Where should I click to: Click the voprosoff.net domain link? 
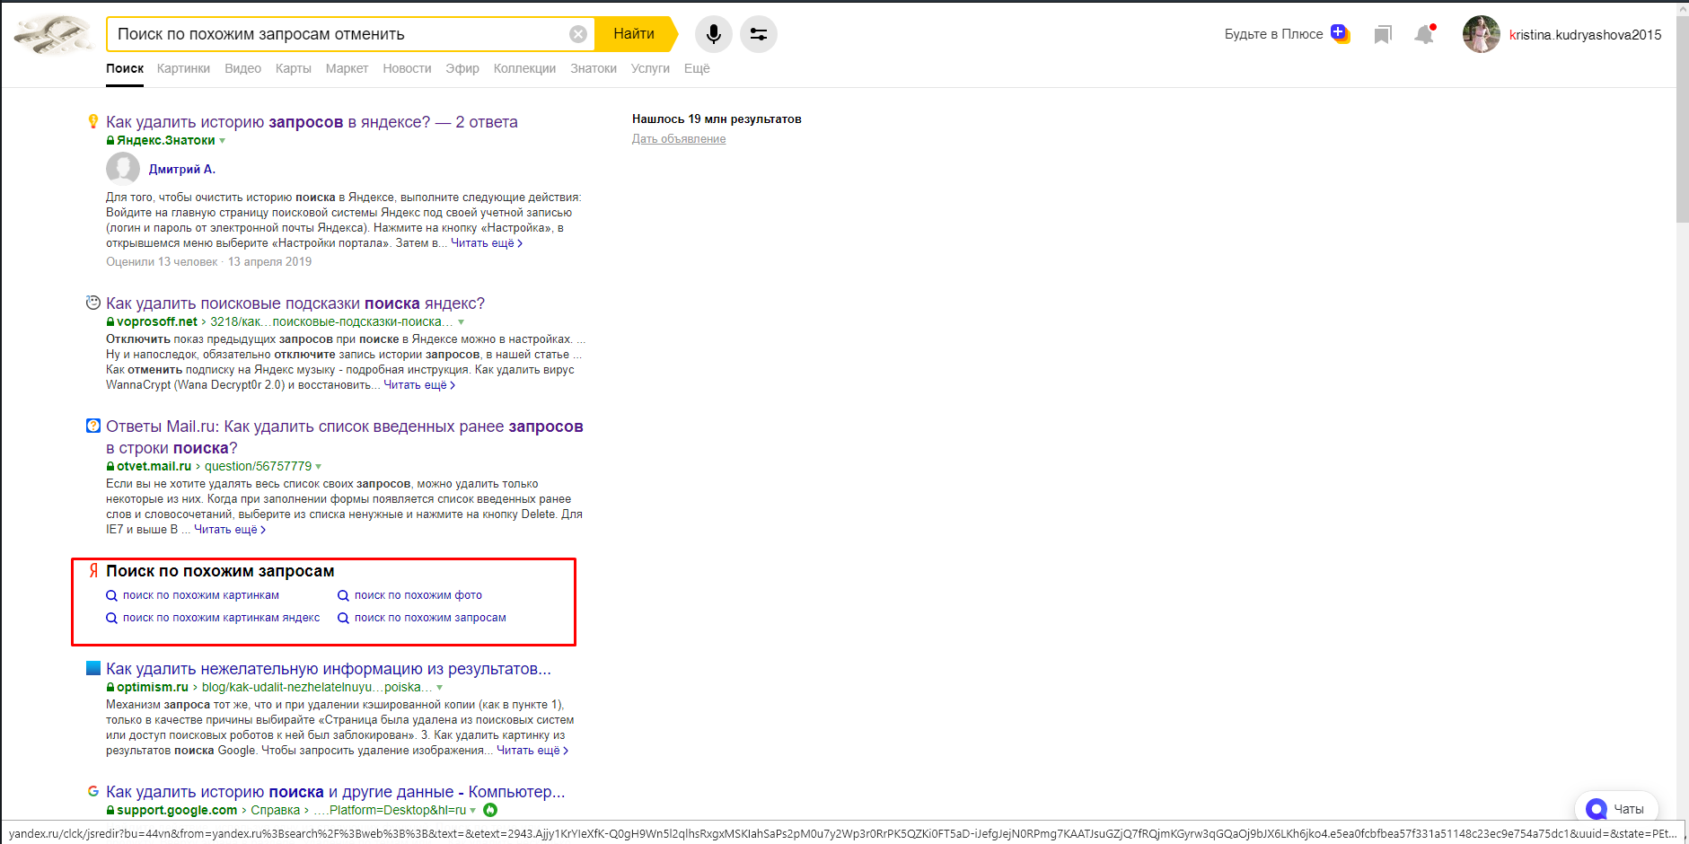pyautogui.click(x=157, y=321)
